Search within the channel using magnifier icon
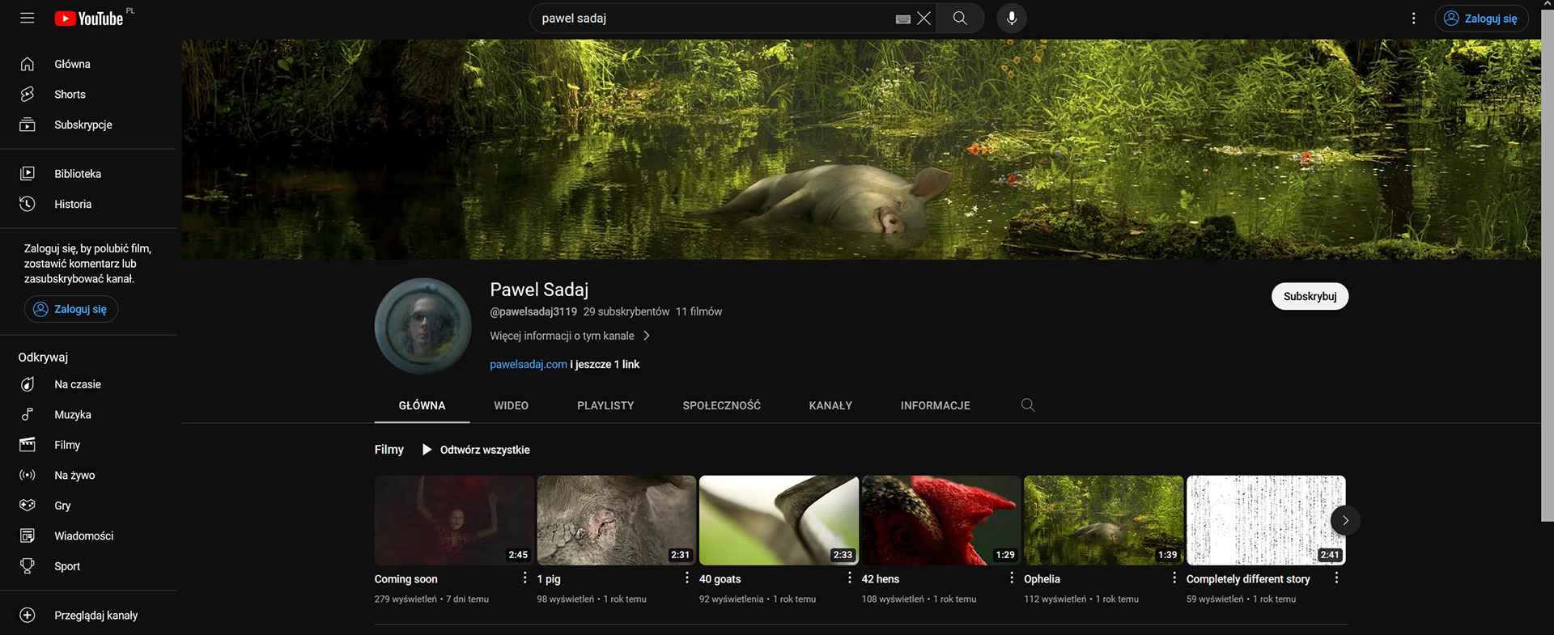This screenshot has height=635, width=1554. click(x=1028, y=405)
